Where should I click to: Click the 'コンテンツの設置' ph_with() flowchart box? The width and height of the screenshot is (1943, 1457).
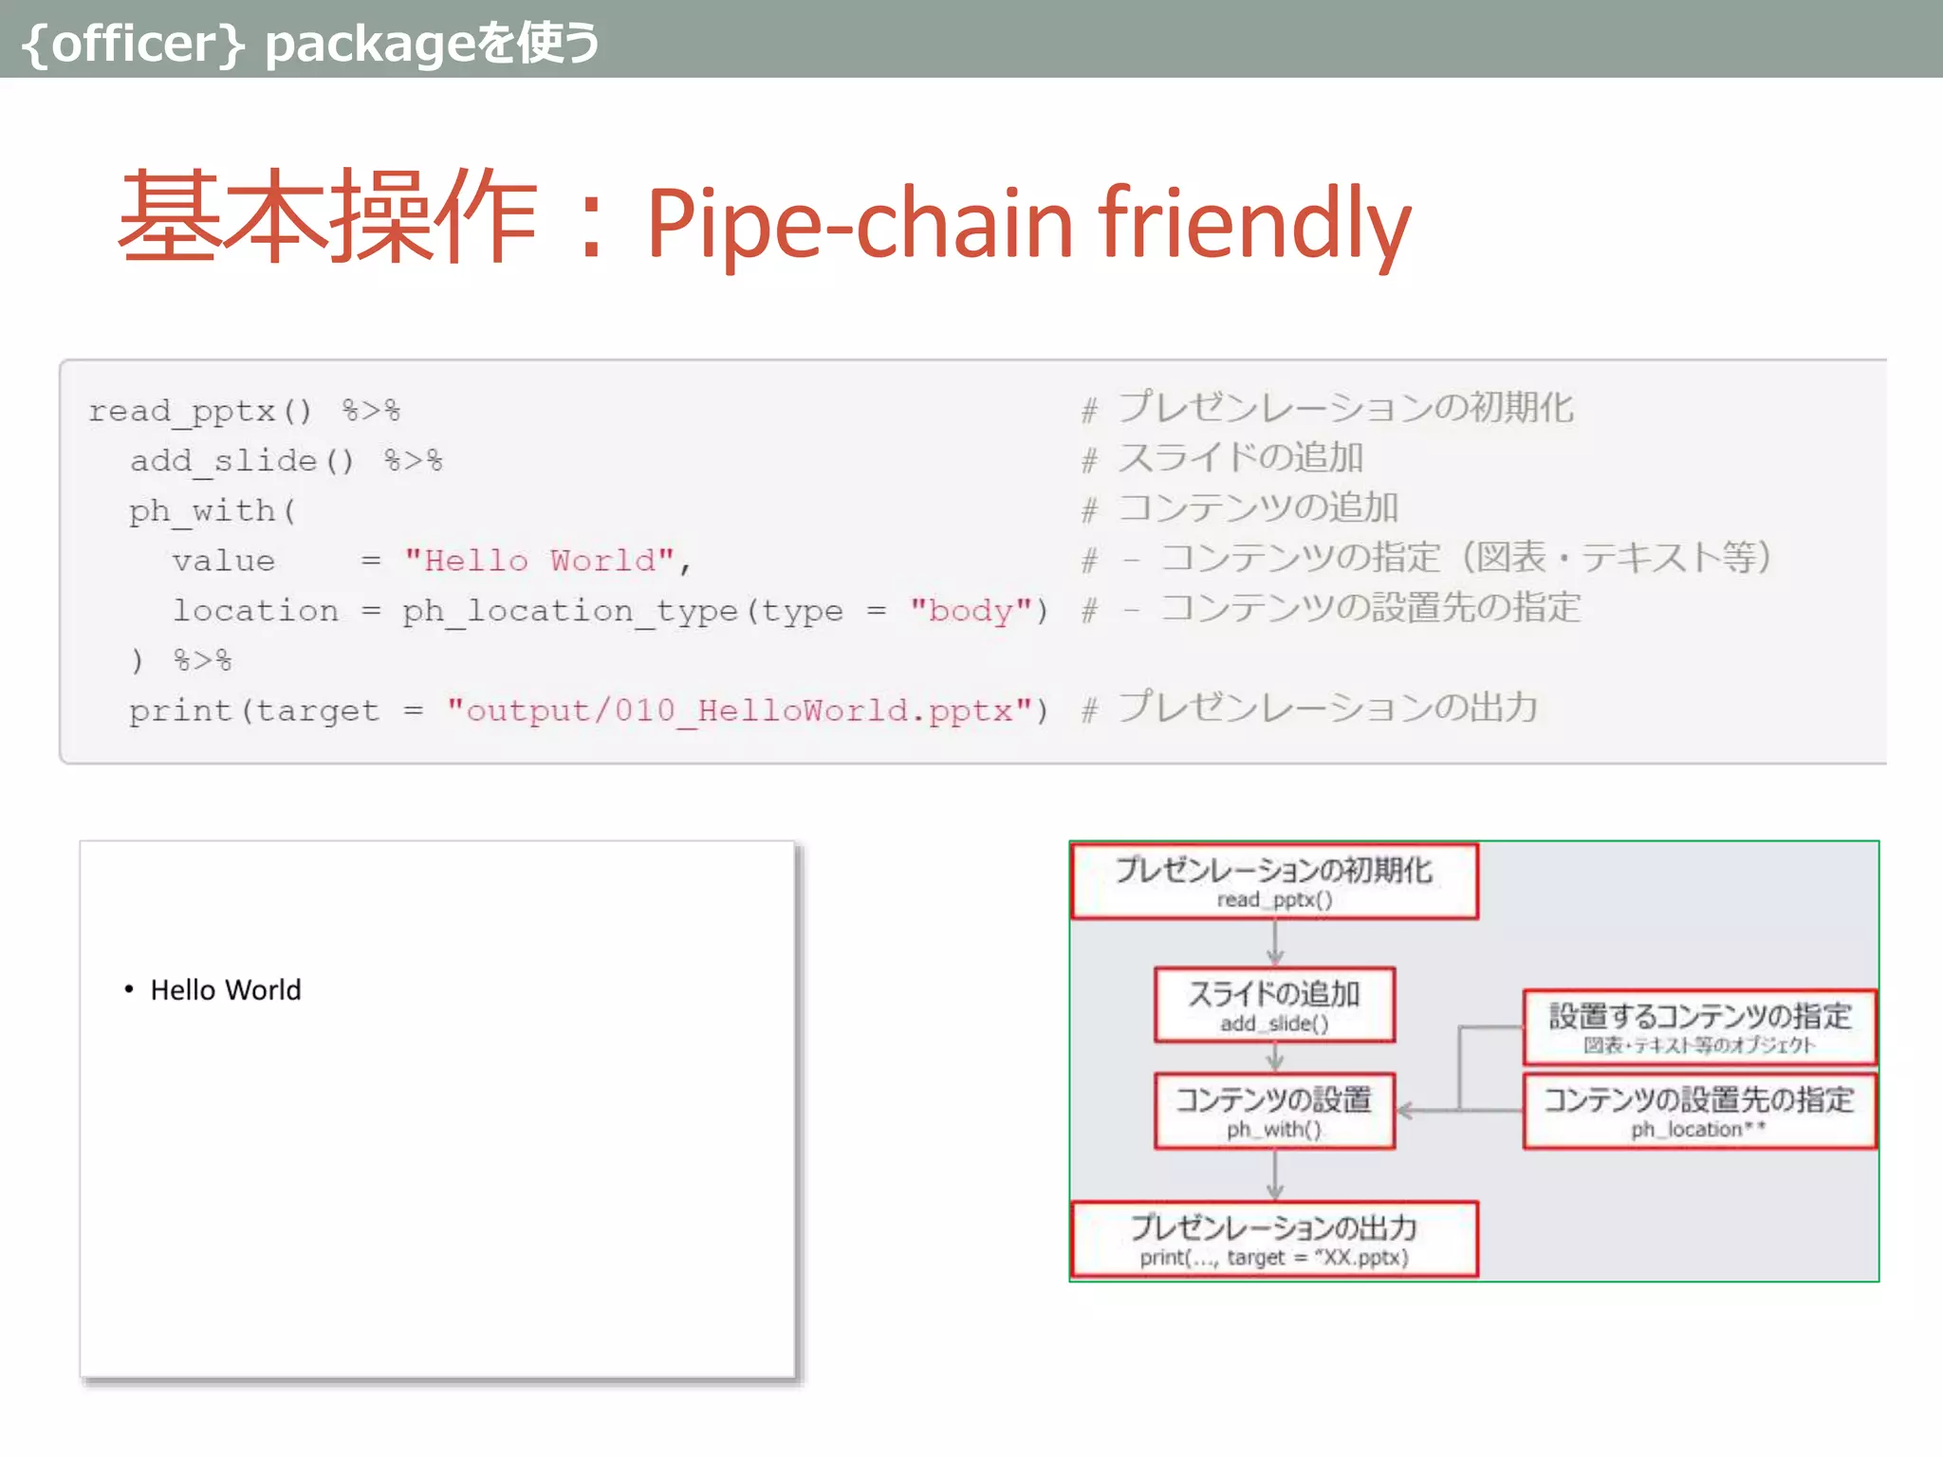(x=1273, y=1111)
